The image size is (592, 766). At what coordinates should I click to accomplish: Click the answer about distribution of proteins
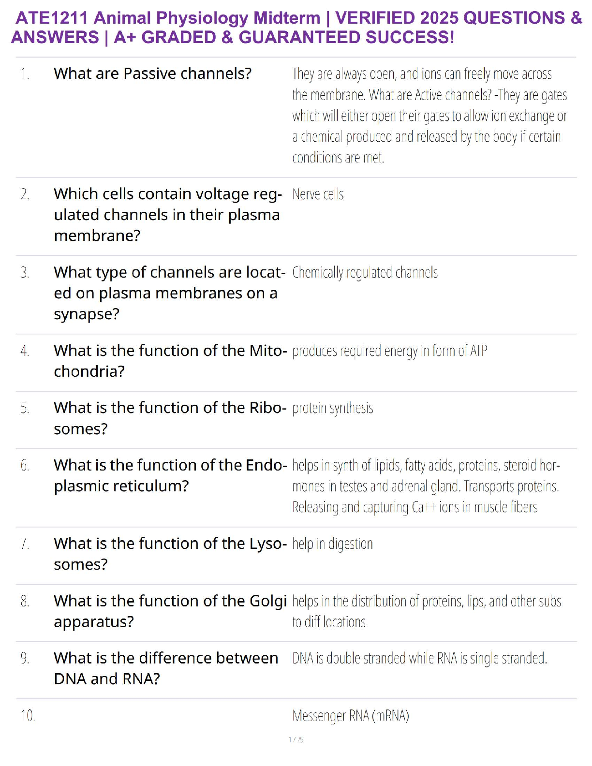coord(426,611)
